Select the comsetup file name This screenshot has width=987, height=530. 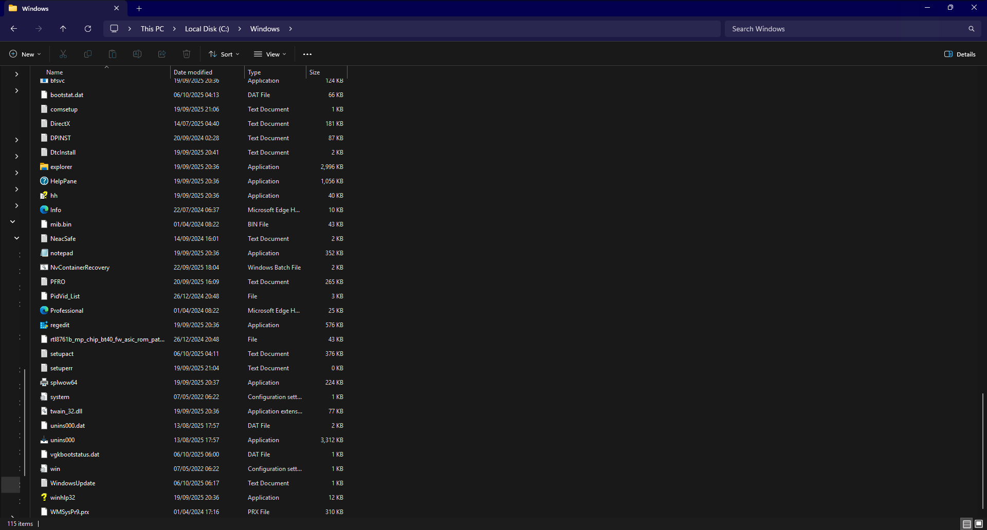point(64,109)
